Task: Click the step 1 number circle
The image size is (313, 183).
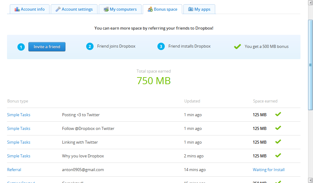Action: point(21,47)
